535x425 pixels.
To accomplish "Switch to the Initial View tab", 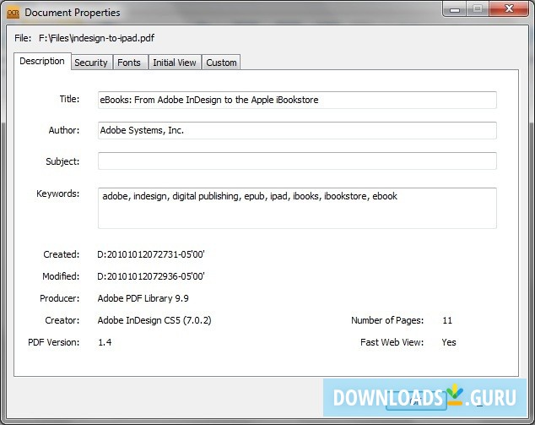I will (x=175, y=63).
